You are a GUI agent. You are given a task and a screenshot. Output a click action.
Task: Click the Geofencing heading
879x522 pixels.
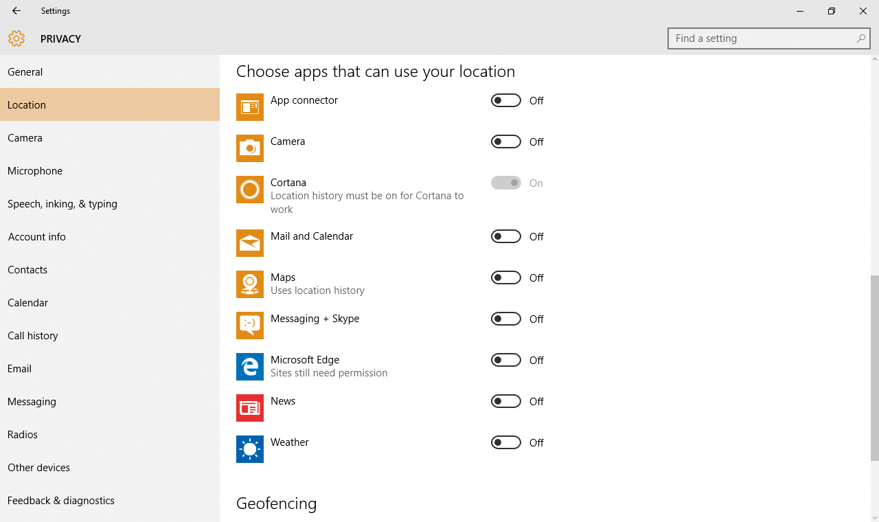point(277,503)
